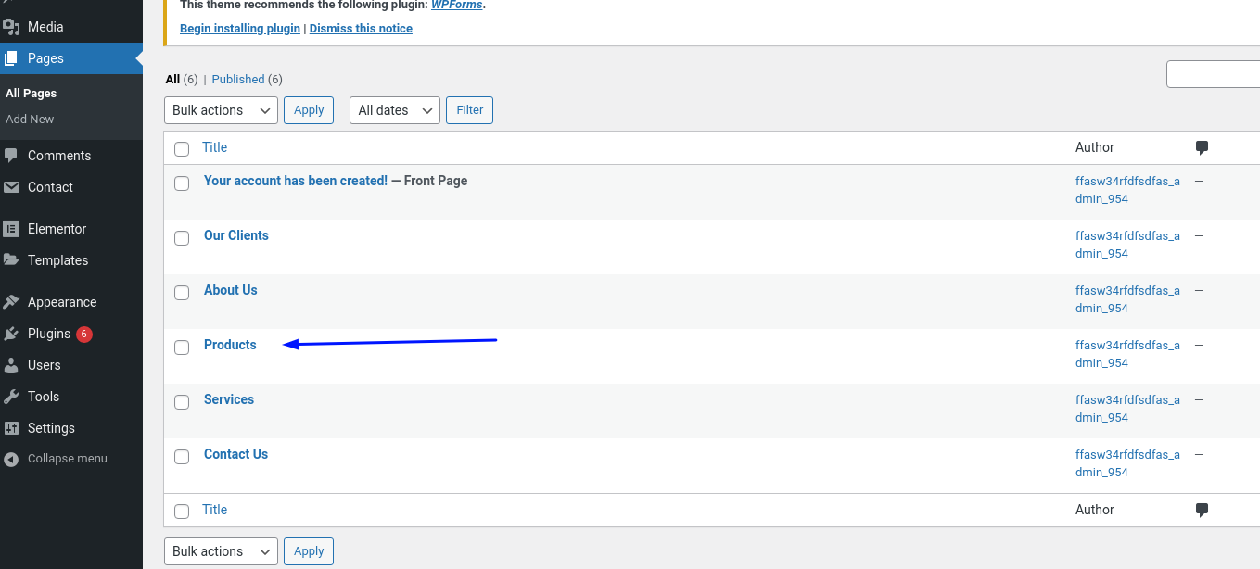
Task: Click the Appearance paintbrush icon
Action: [11, 302]
